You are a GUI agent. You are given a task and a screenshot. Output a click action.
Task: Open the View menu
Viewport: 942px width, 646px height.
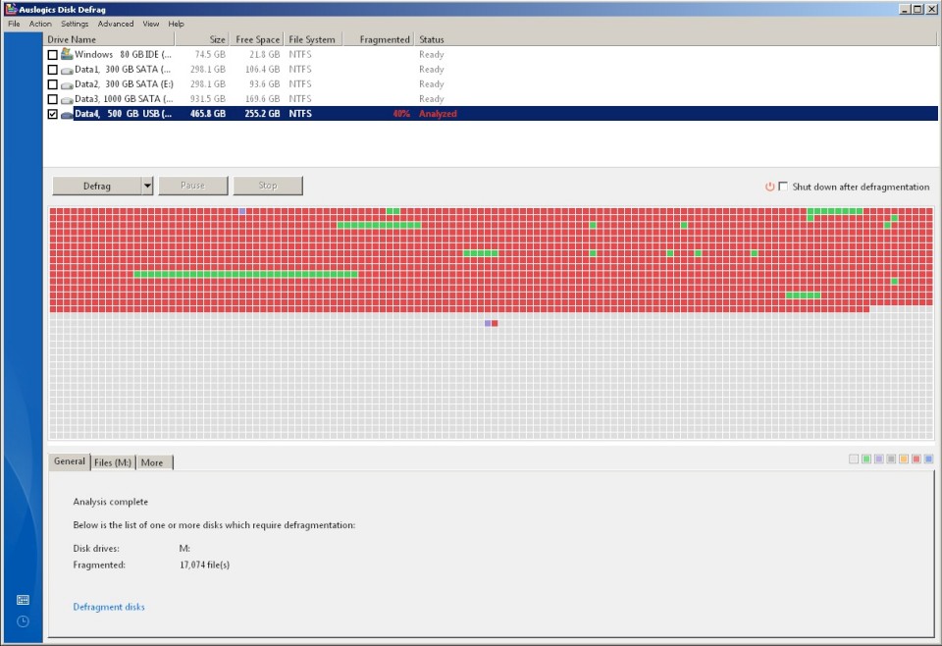pos(151,24)
